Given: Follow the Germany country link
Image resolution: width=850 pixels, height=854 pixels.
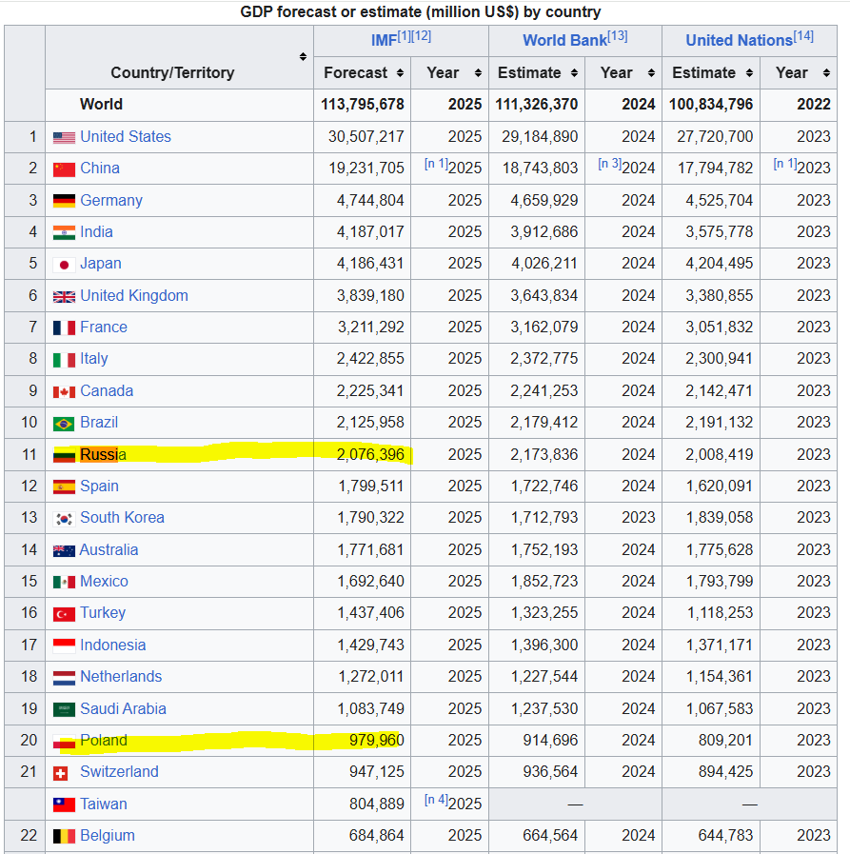Looking at the screenshot, I should coord(111,201).
